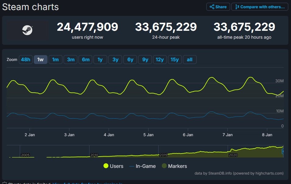Click the all-time peak 20 hours ago text
Screen dimensions: 291x184
pyautogui.click(x=244, y=37)
